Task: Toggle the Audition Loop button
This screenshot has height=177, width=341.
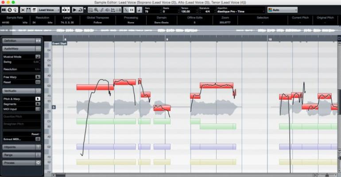Action: coord(80,10)
